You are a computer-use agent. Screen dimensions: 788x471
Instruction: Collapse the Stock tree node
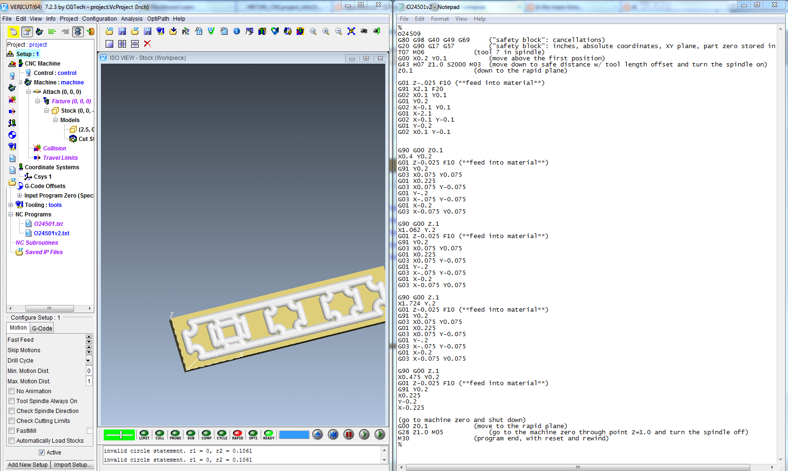47,111
